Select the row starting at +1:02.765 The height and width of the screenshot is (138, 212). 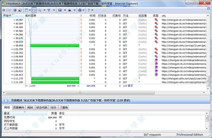click(105, 53)
